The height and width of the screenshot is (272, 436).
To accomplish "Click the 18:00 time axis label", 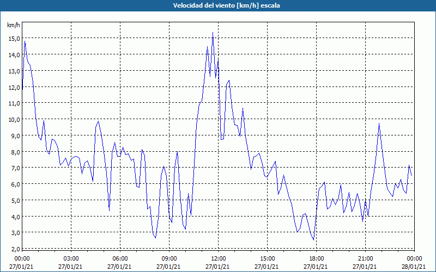I will click(x=316, y=259).
